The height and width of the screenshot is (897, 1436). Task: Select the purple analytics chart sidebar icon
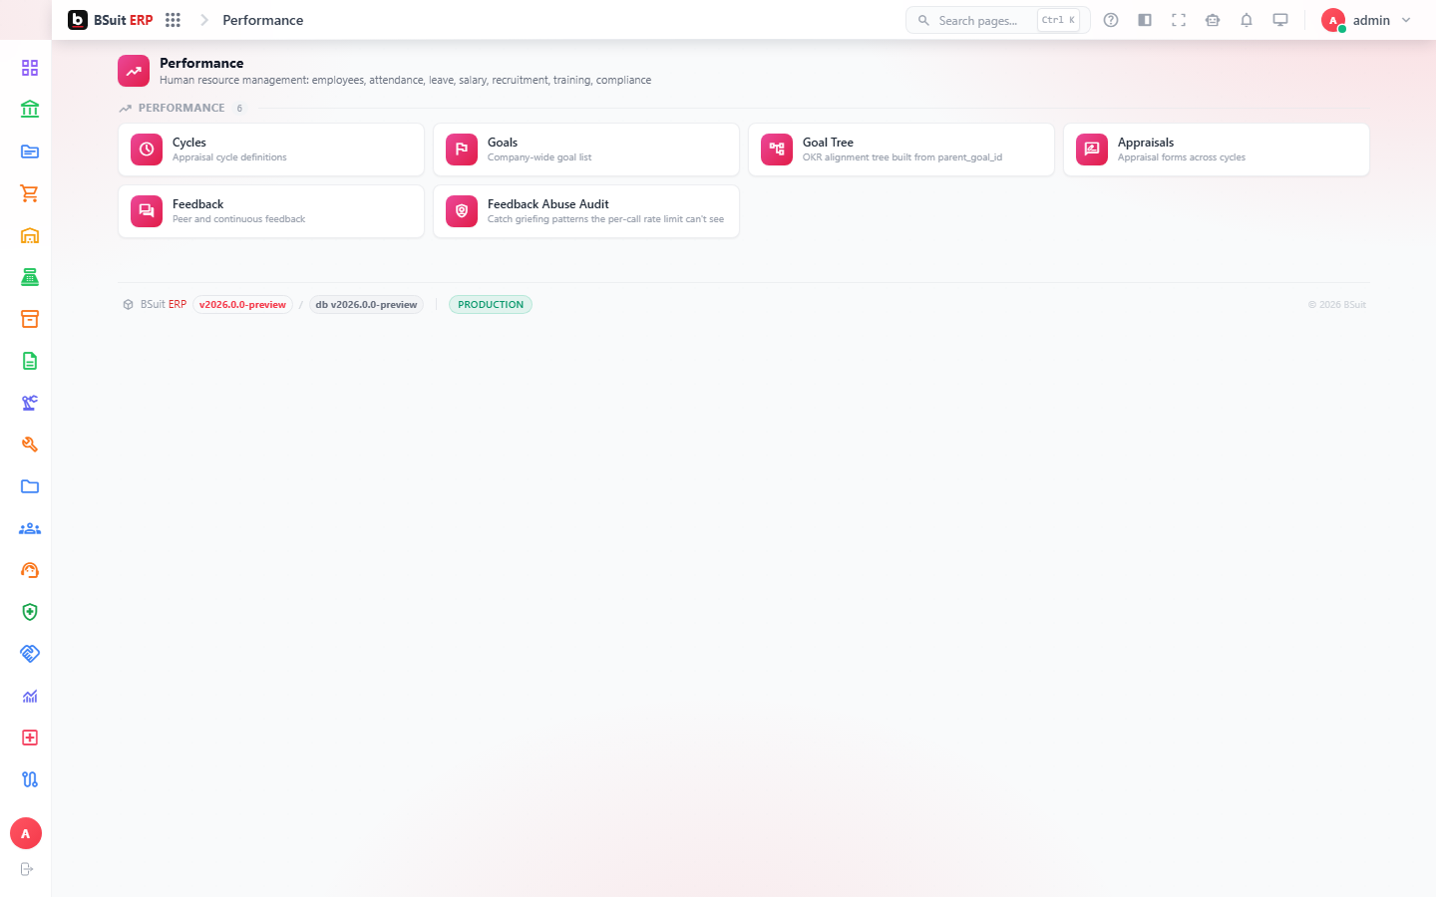[x=30, y=696]
